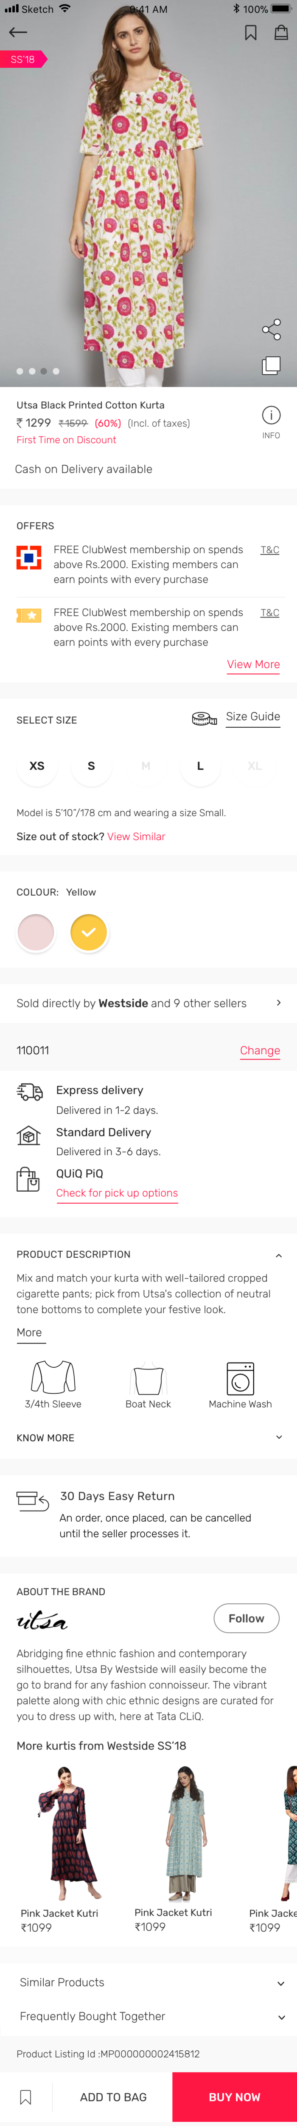Save to wishlist from bottom bar icon
This screenshot has height=2126, width=297.
click(26, 2096)
